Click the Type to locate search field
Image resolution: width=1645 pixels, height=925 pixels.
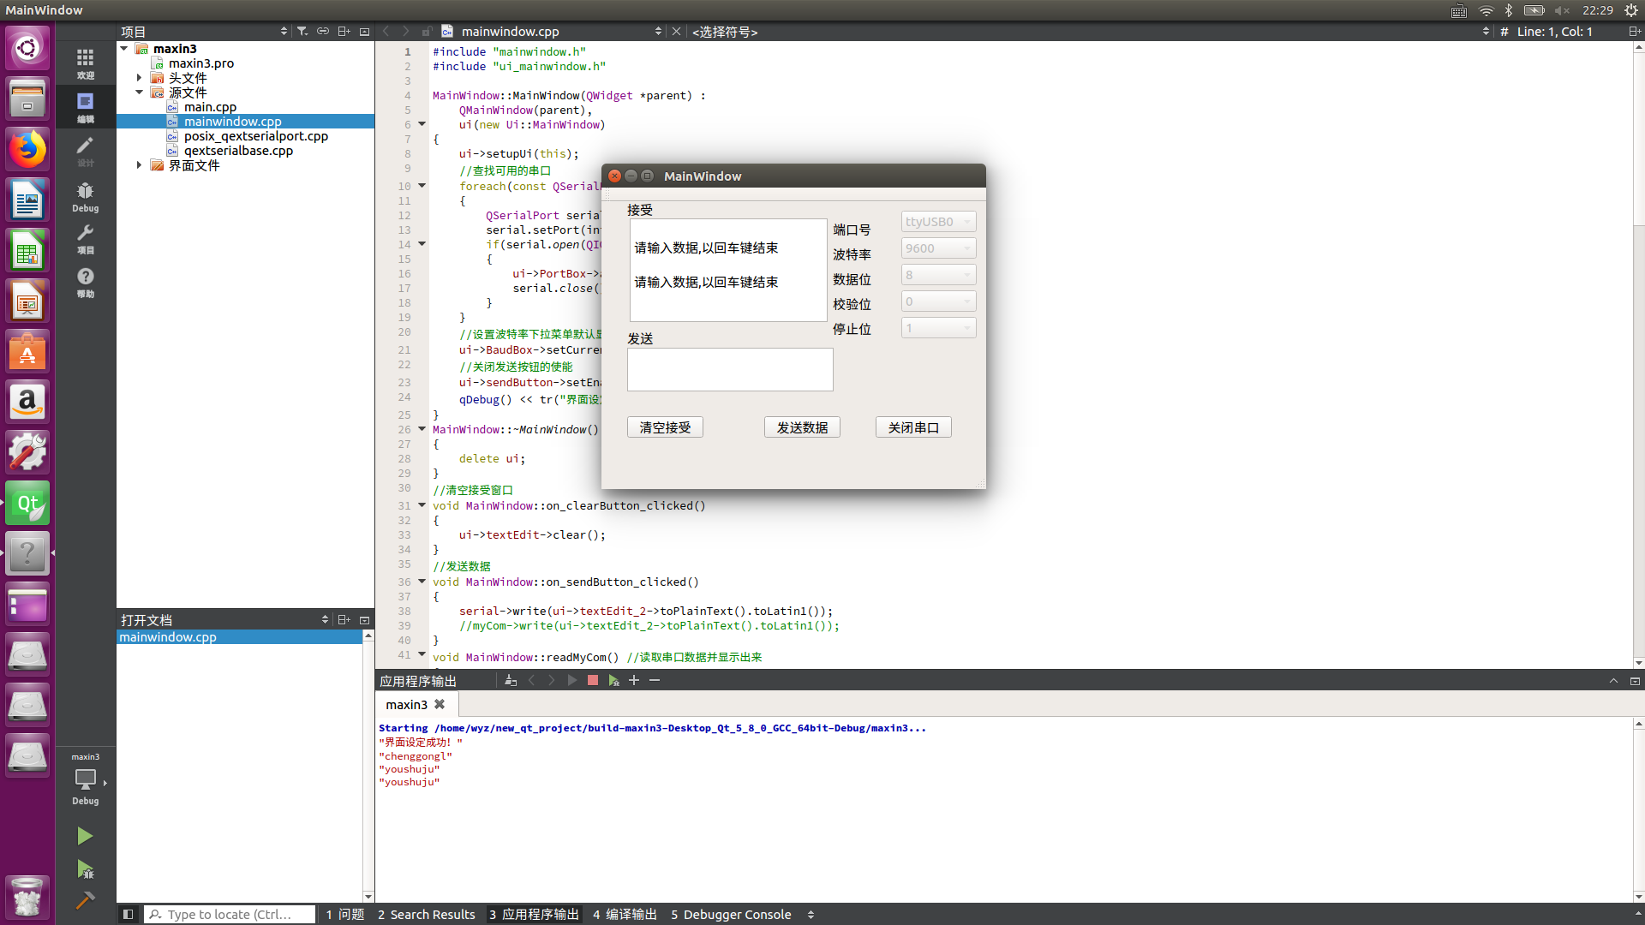229,914
